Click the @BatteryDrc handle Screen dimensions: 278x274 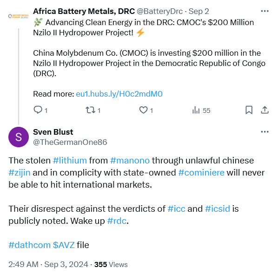[159, 11]
